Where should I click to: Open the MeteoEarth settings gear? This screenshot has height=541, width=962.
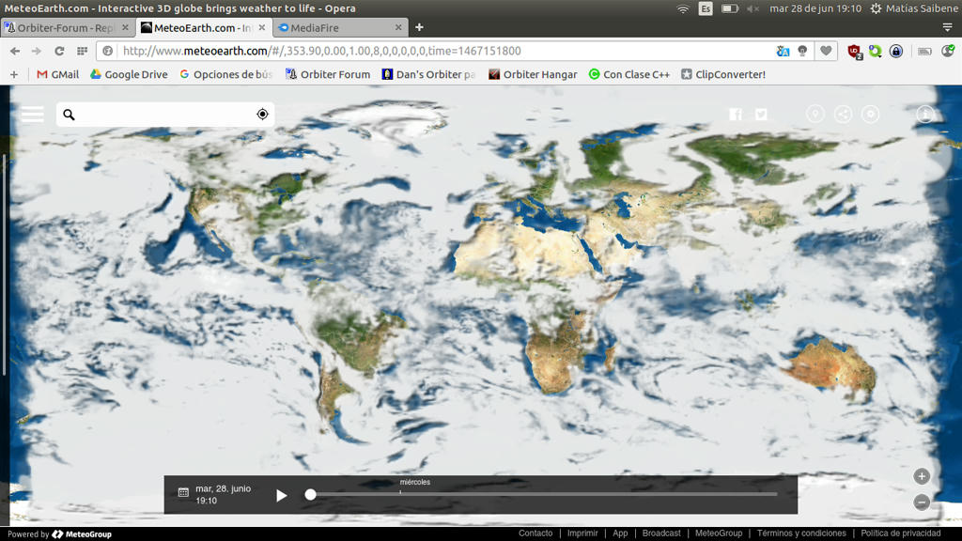coord(871,114)
